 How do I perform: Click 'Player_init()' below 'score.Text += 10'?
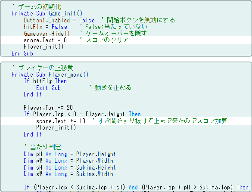point(56,127)
